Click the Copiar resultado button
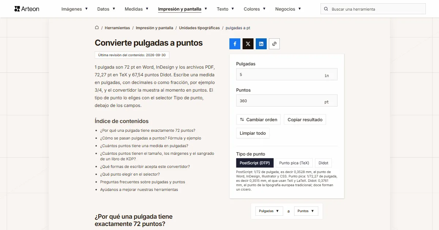439x230 pixels. click(x=305, y=120)
